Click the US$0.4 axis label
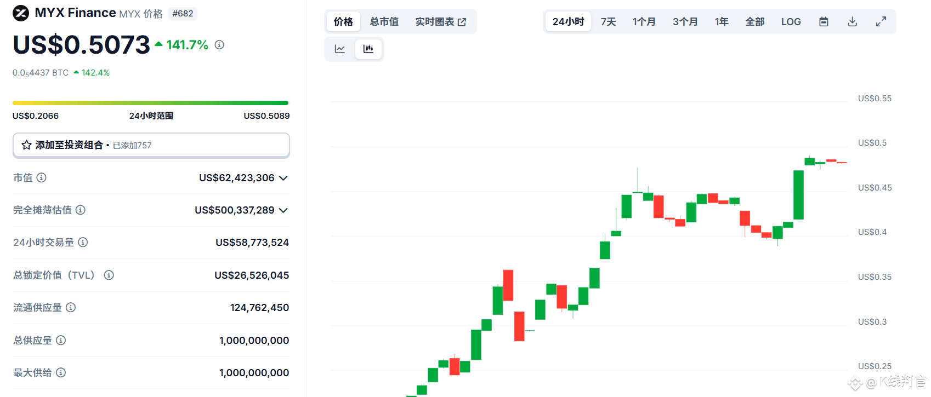931x397 pixels. 872,232
